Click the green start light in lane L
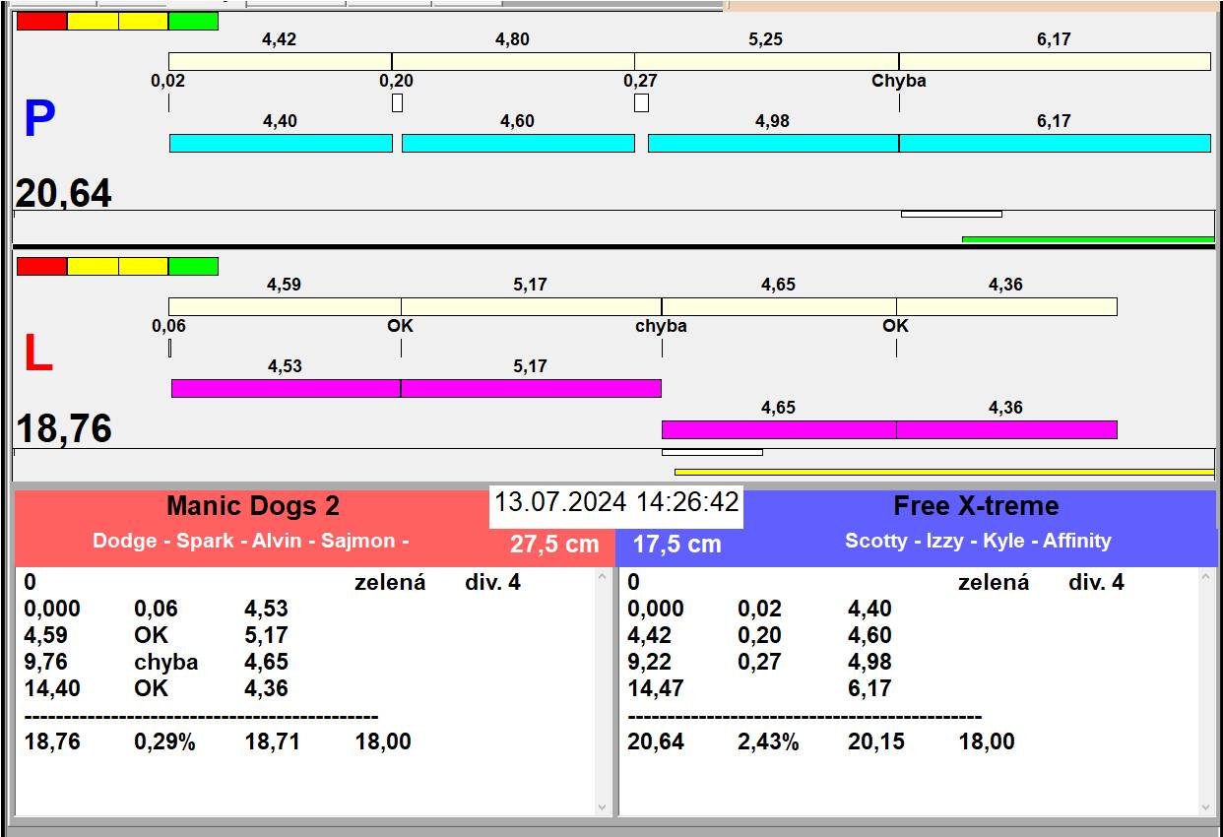 [x=193, y=266]
